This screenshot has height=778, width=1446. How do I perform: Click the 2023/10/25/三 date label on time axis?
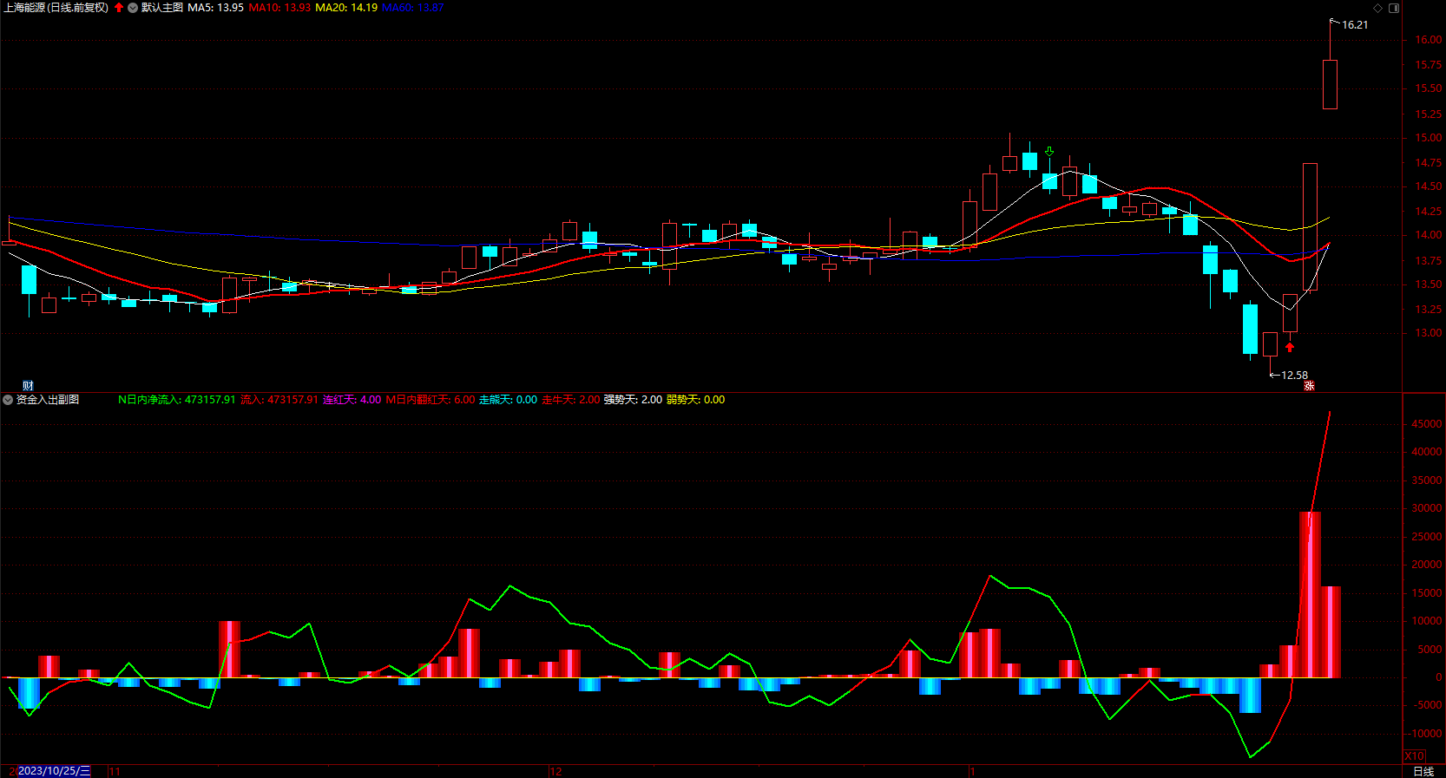pyautogui.click(x=54, y=771)
